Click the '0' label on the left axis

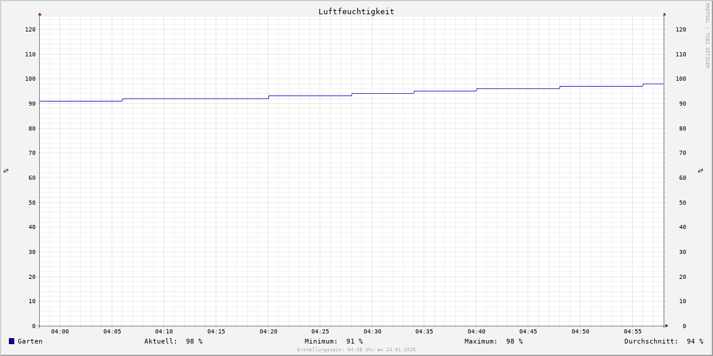(x=34, y=326)
